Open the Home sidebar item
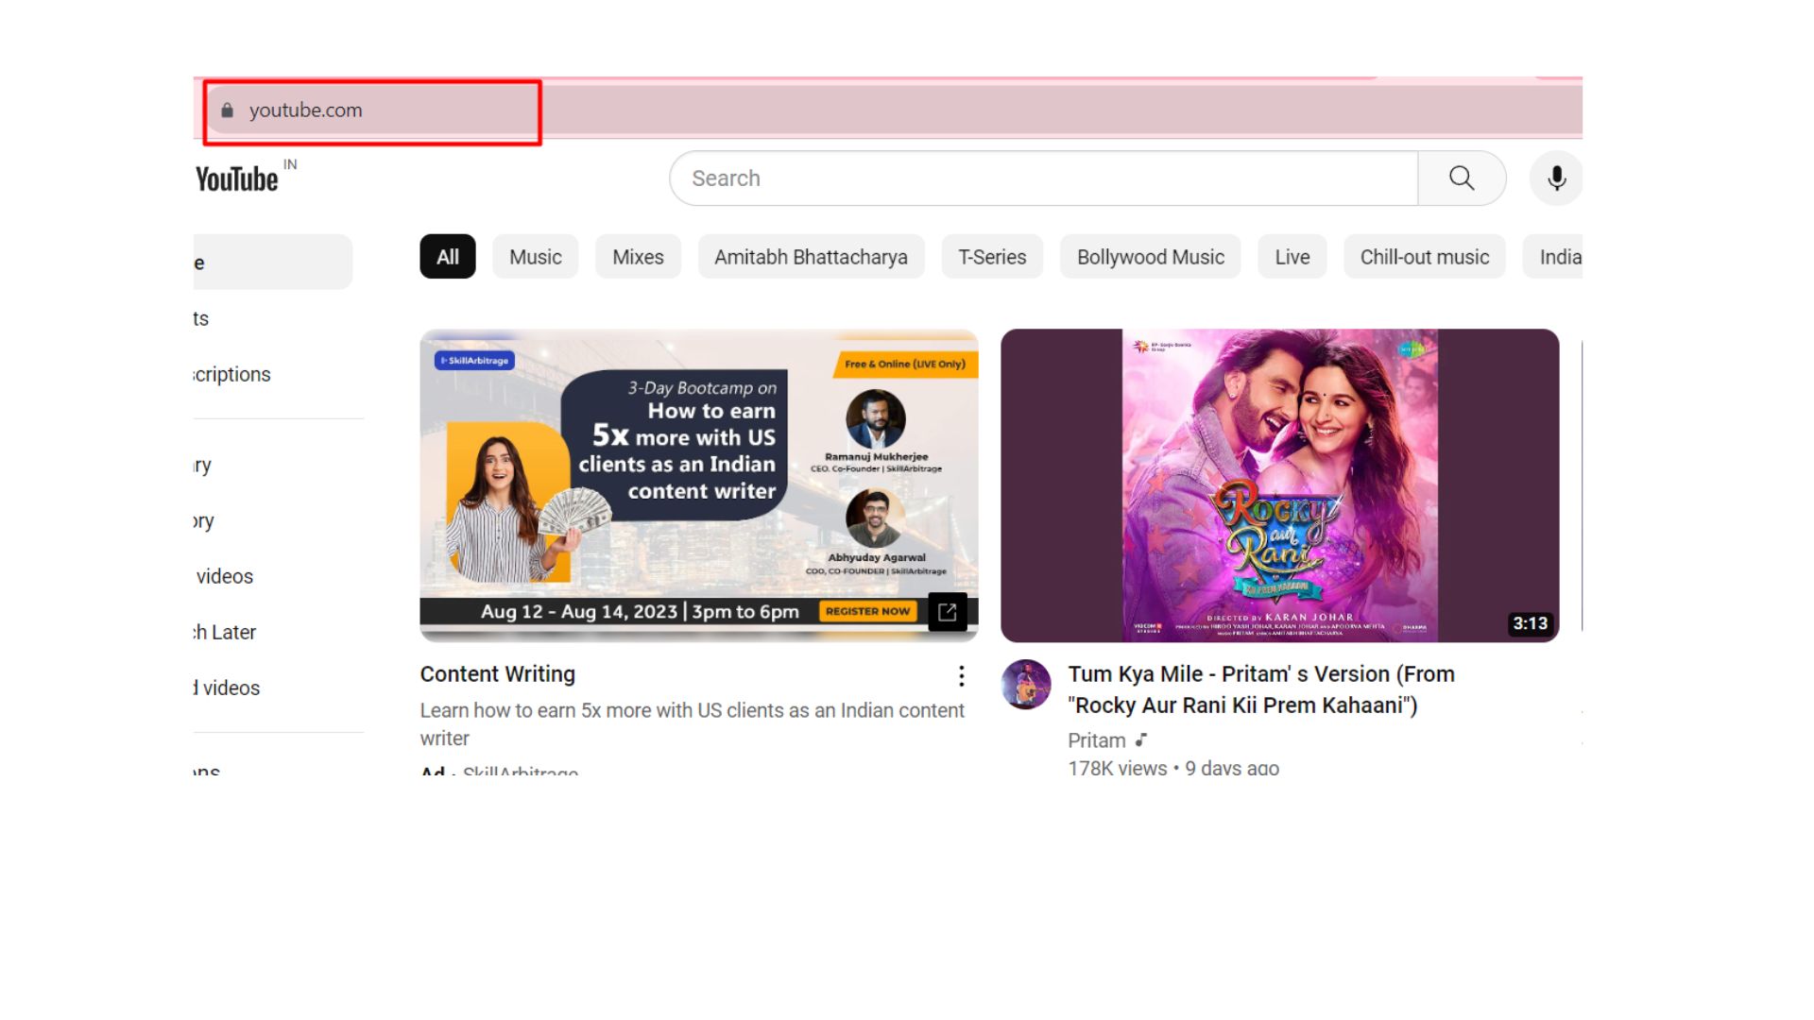 pos(274,262)
